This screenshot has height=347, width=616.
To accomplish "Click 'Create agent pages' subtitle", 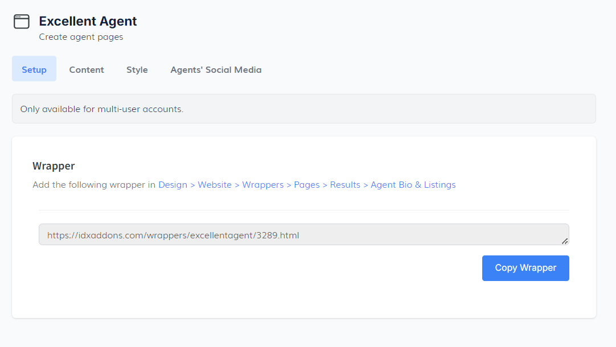I will [81, 37].
